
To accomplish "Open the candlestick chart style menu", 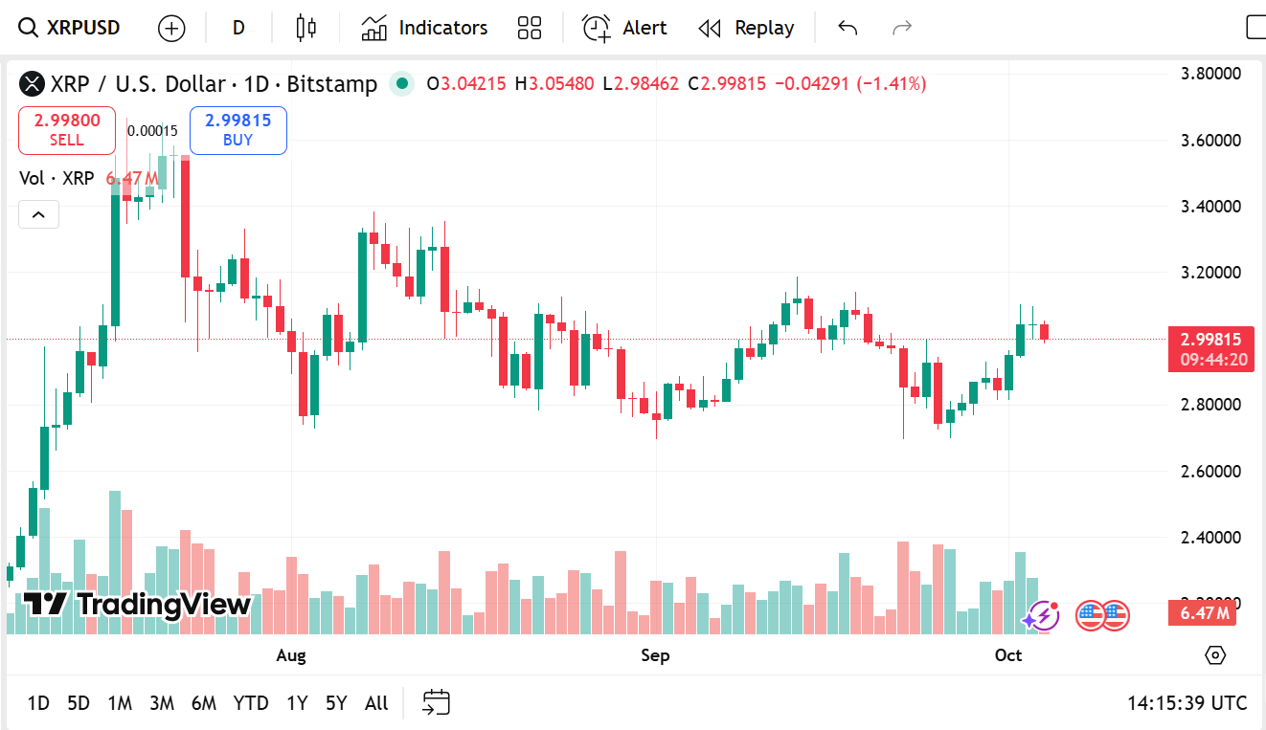I will pyautogui.click(x=305, y=28).
